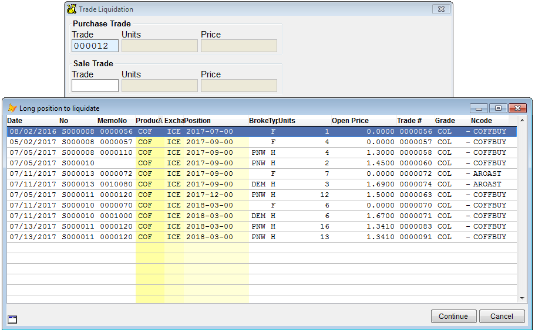Sort by the MemoNo column header

pyautogui.click(x=116, y=121)
